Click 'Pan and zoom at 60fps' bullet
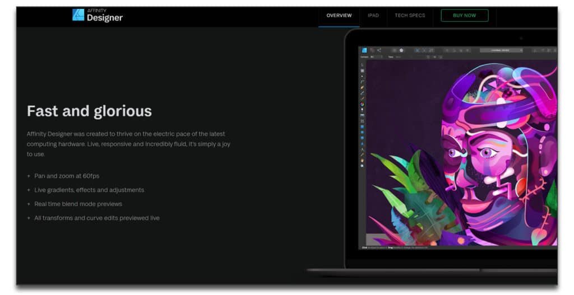This screenshot has width=574, height=295. (x=67, y=176)
